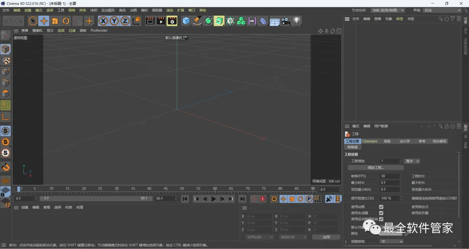This screenshot has width=469, height=249.
Task: Open the 模拟 menu in menu bar
Action: 144,10
